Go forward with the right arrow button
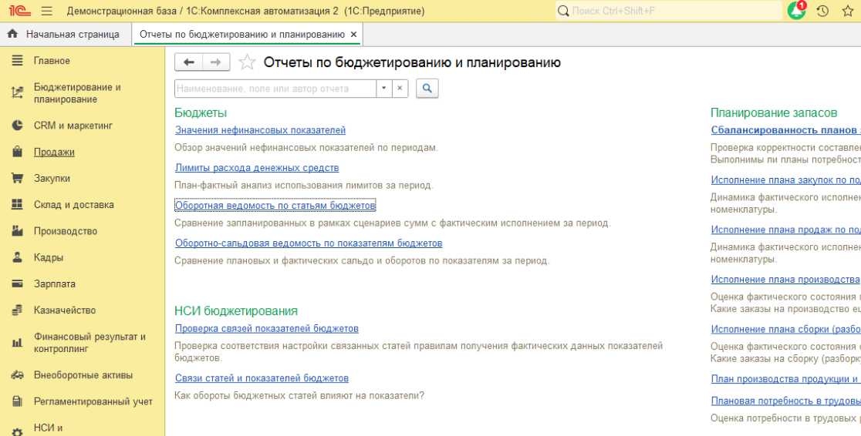Viewport: 861px width, 436px height. click(216, 62)
